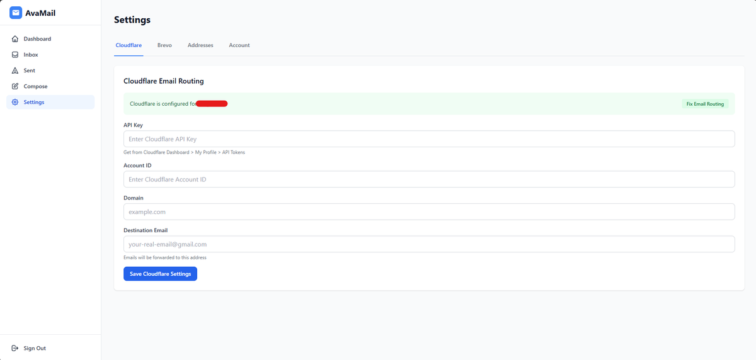Click the Domain label

[x=134, y=198]
